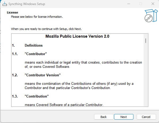Click the installer box and disc icon
Image resolution: width=159 pixels, height=123 pixels.
[x=151, y=16]
